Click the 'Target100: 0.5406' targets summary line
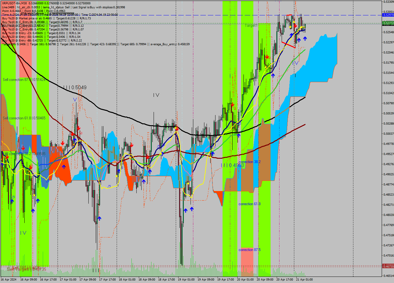This screenshot has width=394, height=283. [96, 44]
